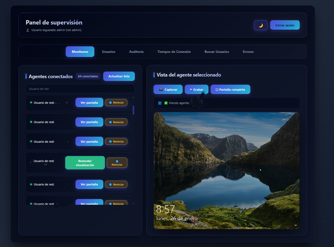Click the green online dot of the first agent
Screen dimensions: 334x247
coord(31,102)
